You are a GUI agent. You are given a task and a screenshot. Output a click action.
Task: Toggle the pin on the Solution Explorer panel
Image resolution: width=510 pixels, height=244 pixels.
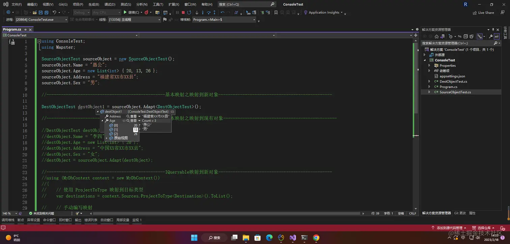(x=493, y=29)
